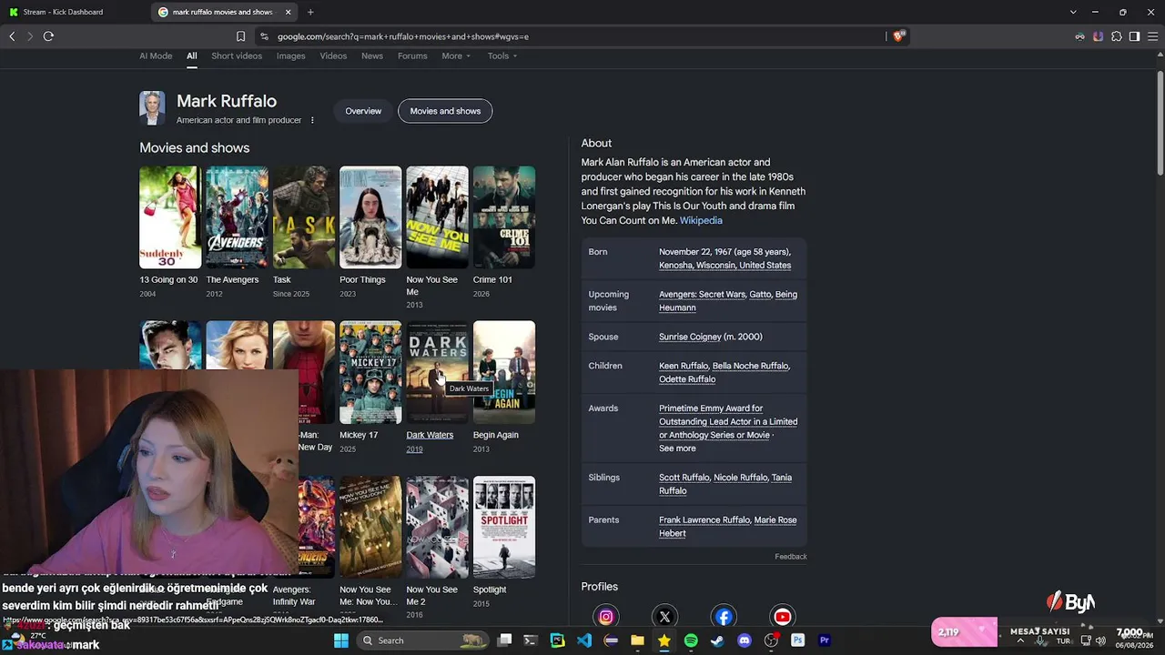Open the Forums results tab
The image size is (1165, 655).
(x=412, y=56)
